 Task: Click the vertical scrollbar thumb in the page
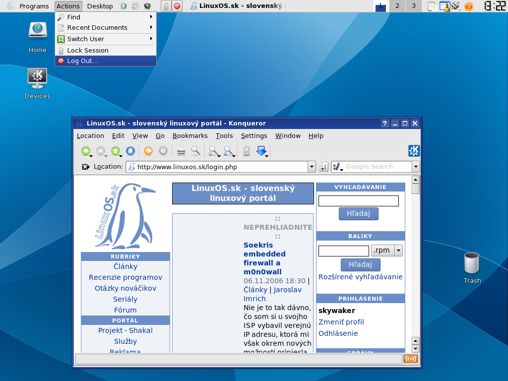[415, 189]
